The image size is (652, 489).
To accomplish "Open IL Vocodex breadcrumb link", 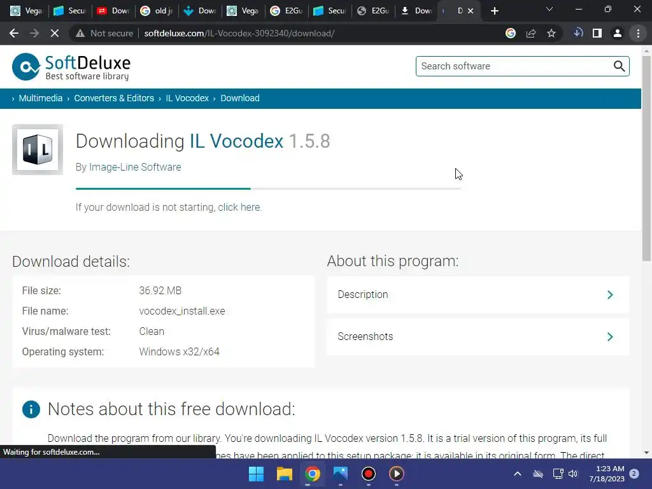I will [187, 98].
